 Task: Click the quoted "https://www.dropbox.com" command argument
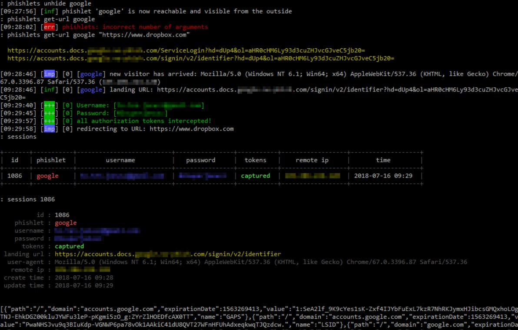click(144, 35)
